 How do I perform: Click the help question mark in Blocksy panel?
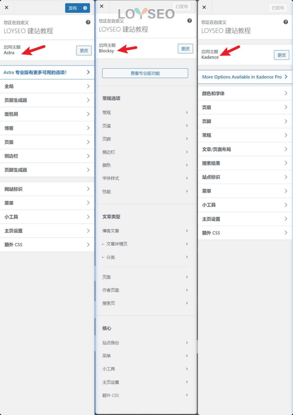190,21
